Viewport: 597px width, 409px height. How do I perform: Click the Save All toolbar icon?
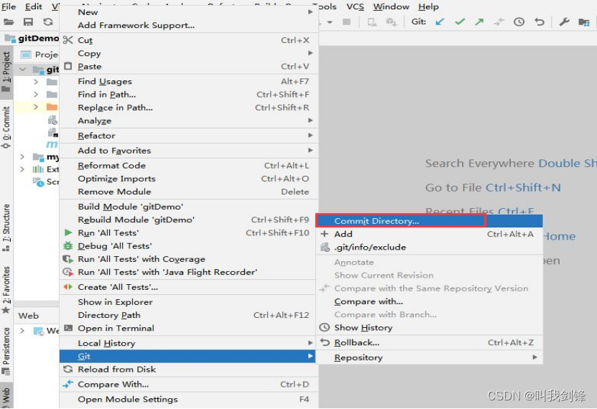click(28, 22)
